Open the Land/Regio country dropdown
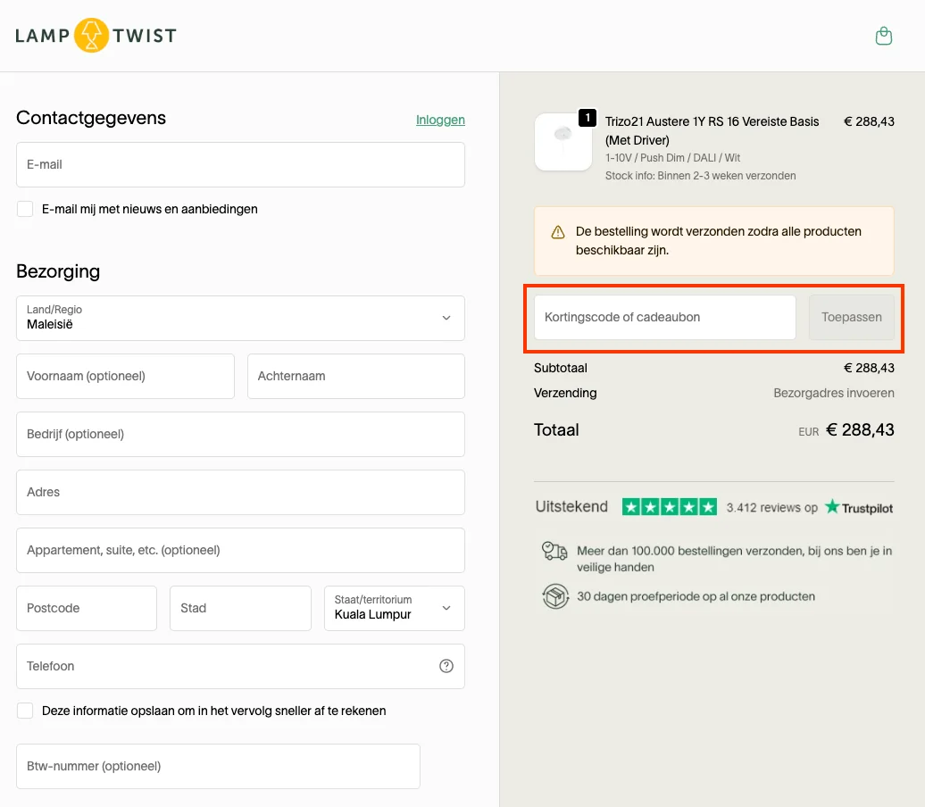This screenshot has width=925, height=807. [x=240, y=318]
